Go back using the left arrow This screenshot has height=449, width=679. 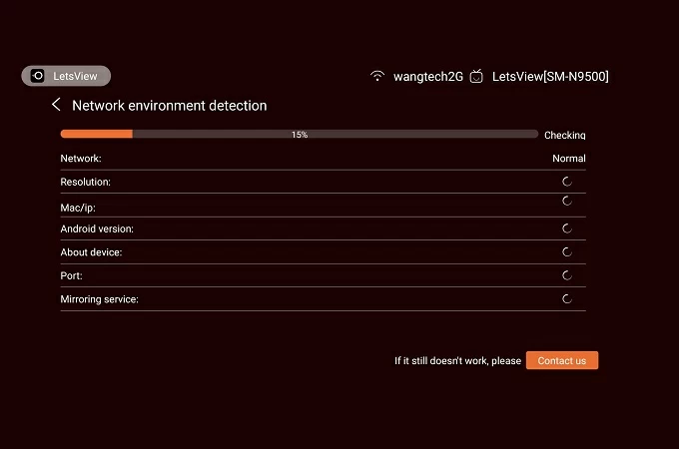coord(57,105)
